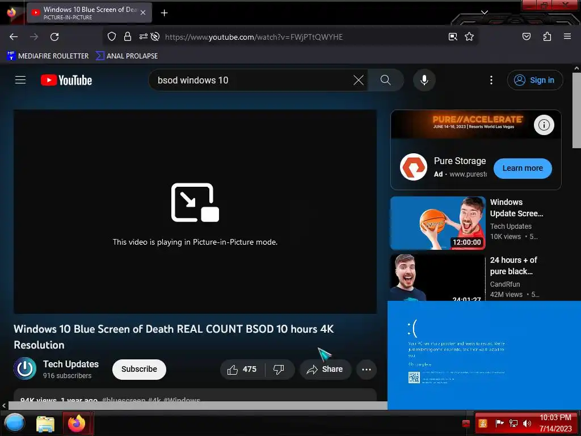Click the browser back arrow
The height and width of the screenshot is (436, 581).
pos(14,37)
